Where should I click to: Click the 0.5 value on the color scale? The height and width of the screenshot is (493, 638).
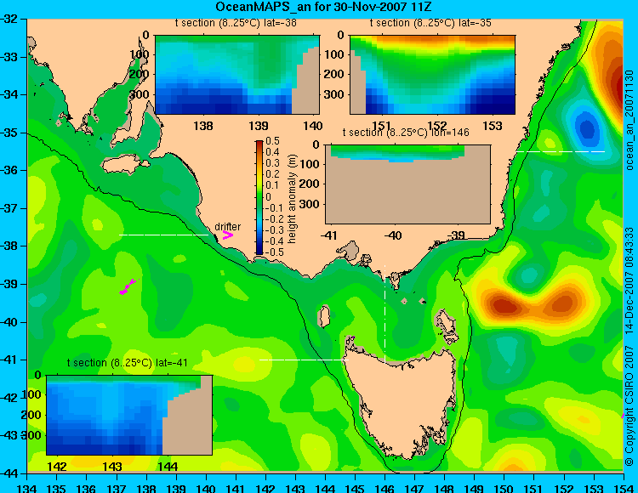point(272,141)
